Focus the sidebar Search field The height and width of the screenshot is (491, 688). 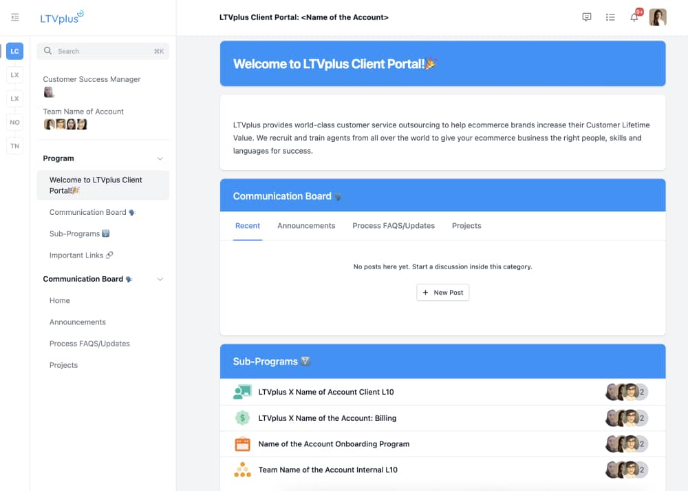click(x=103, y=51)
